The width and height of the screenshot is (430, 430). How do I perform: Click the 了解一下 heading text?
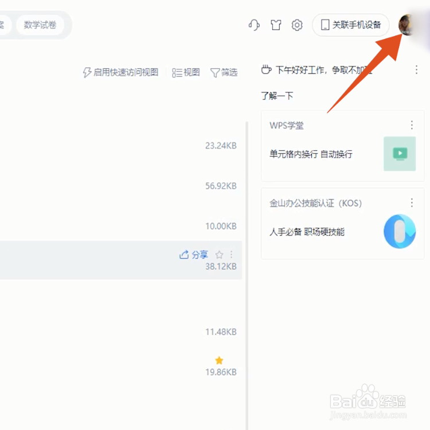(277, 96)
